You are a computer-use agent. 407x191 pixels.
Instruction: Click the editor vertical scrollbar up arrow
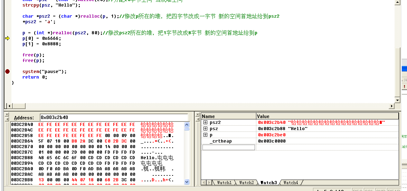[397, 2]
